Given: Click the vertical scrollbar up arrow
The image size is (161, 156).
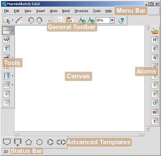Looking at the screenshot, I should tap(147, 28).
